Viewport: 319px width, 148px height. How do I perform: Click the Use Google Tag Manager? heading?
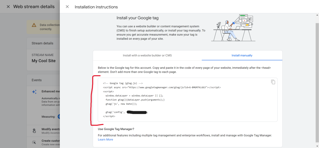coord(116,129)
